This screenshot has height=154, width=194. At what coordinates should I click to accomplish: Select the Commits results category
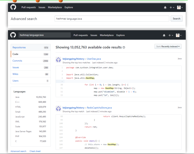click(17, 61)
